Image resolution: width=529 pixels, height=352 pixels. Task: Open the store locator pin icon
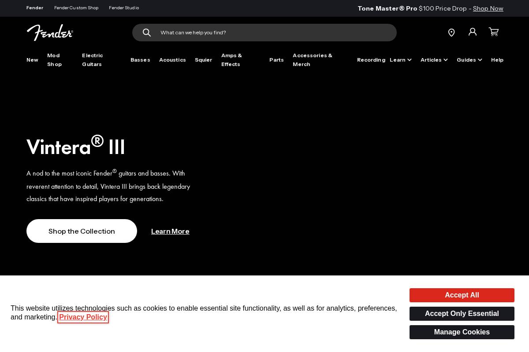[x=451, y=33]
